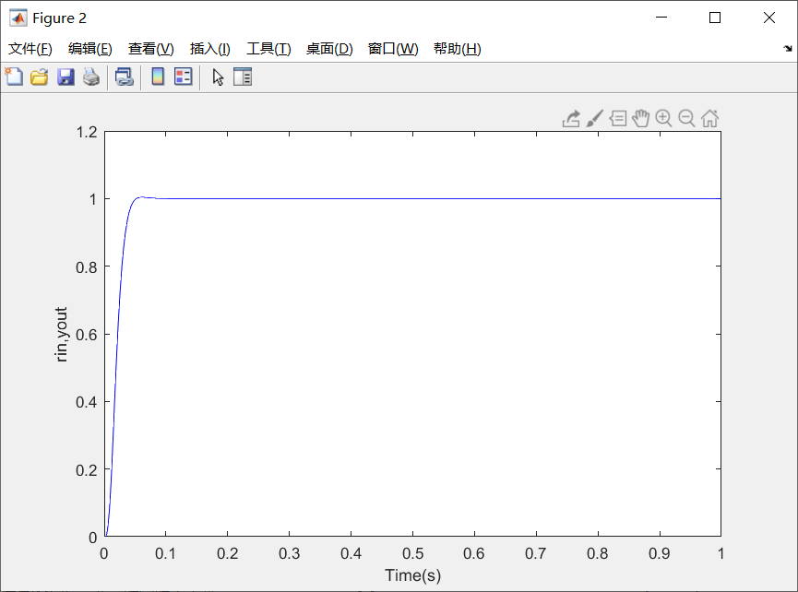
Task: Expand the toolbar overflow chevron on the right
Action: tap(786, 49)
